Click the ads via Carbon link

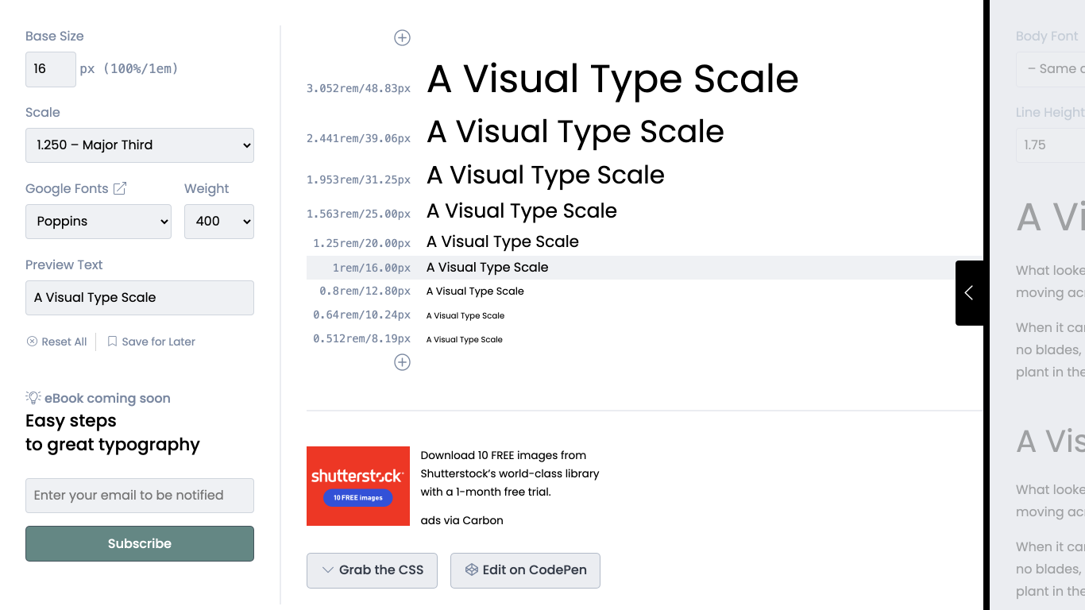click(x=461, y=520)
